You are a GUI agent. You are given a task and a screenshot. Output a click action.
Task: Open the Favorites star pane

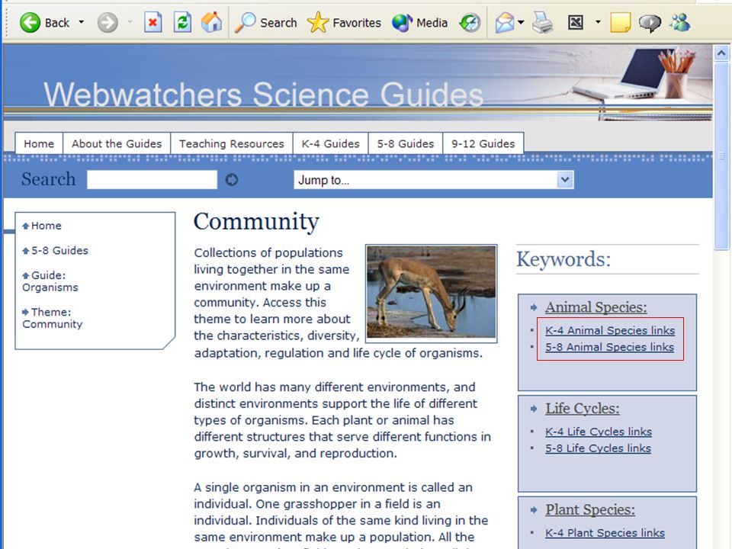point(344,22)
